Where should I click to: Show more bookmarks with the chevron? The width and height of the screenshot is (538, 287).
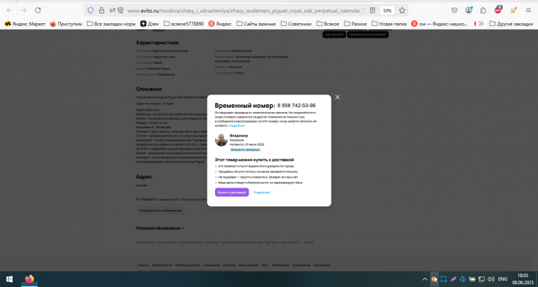pos(481,24)
